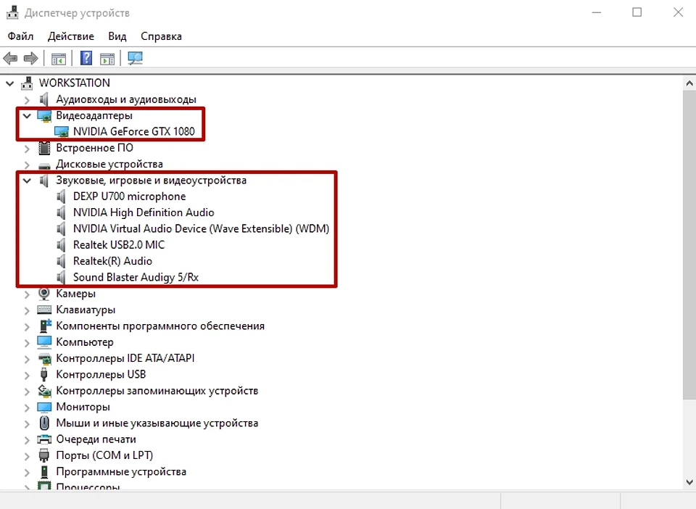Viewport: 696px width, 509px height.
Task: Select Realtek USB2.0 MIC device
Action: pyautogui.click(x=118, y=245)
